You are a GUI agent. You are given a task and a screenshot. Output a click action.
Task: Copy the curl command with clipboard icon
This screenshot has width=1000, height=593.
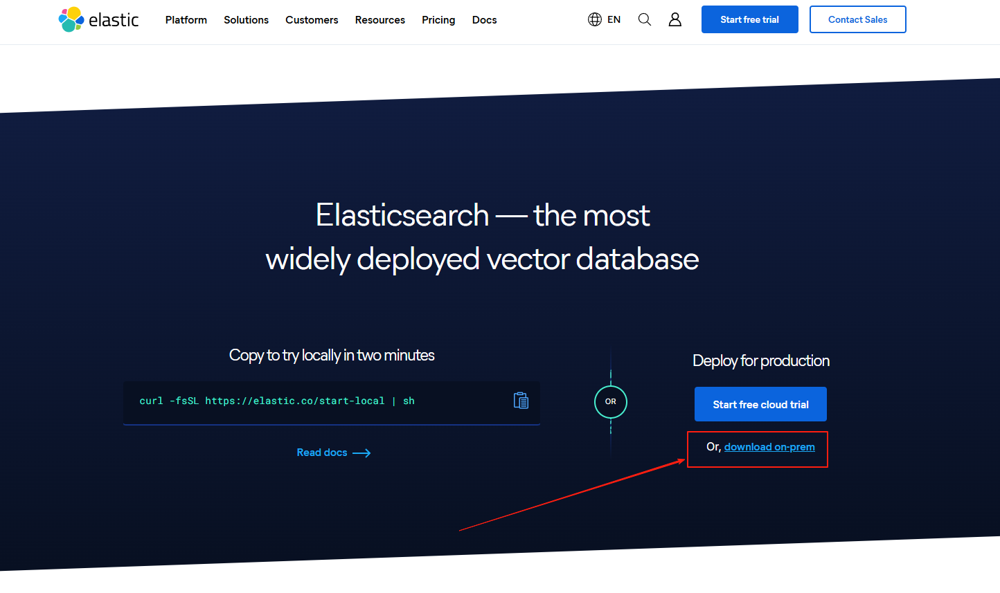tap(521, 401)
